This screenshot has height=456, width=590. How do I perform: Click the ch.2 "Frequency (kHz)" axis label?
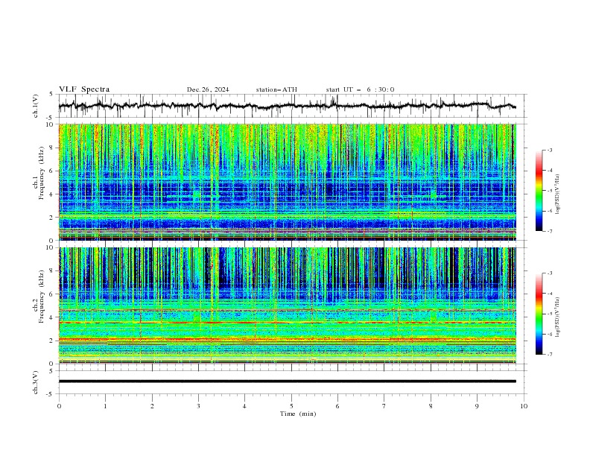42,297
